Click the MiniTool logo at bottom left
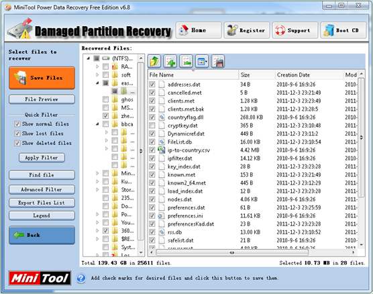The width and height of the screenshot is (373, 294). 40,278
